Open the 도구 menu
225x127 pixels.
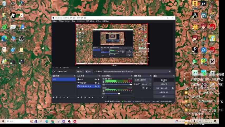point(98,21)
